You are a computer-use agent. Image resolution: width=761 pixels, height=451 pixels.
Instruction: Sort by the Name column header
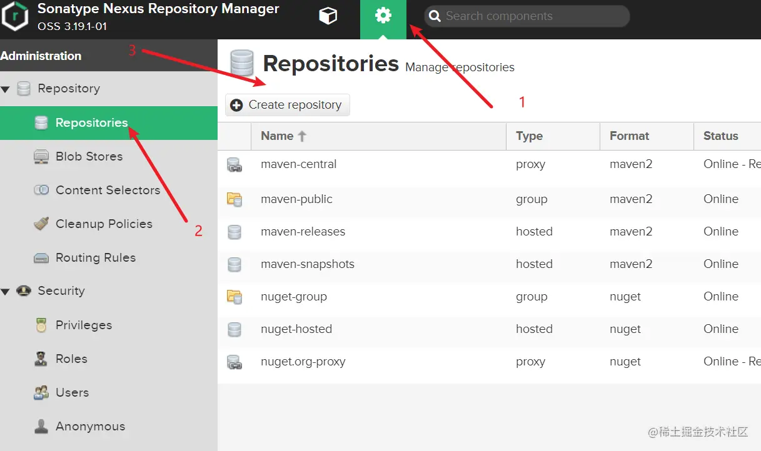coord(378,136)
